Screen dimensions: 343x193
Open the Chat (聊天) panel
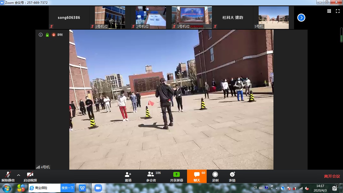click(x=197, y=177)
